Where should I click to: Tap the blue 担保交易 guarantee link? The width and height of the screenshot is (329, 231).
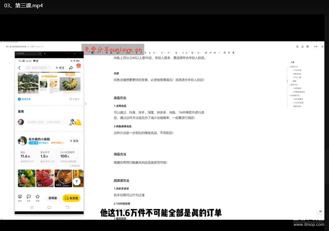(x=24, y=99)
